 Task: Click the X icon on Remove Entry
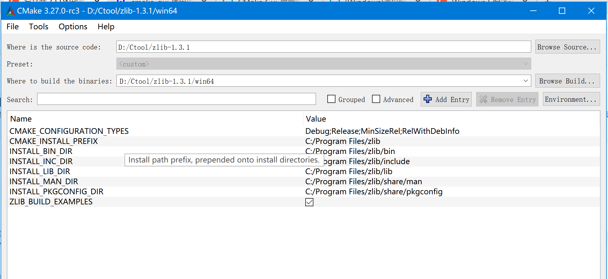[483, 100]
